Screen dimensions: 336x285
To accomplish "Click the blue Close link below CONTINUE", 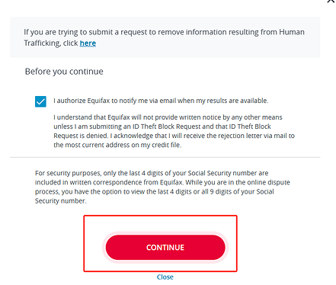I will click(x=165, y=277).
